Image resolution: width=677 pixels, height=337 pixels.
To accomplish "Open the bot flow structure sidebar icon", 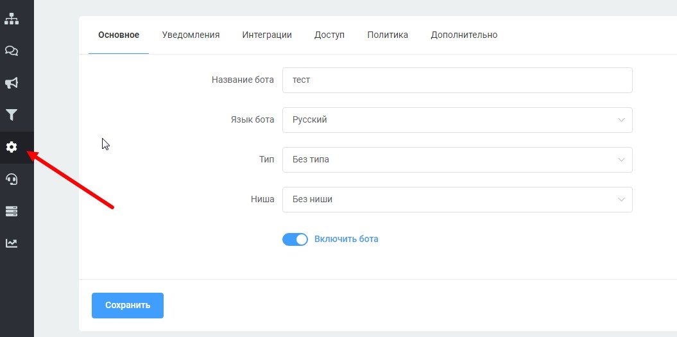I will click(x=12, y=19).
